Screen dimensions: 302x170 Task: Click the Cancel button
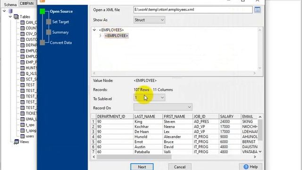click(180, 167)
